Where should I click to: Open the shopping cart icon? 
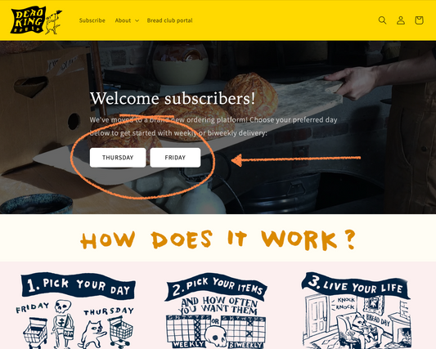(x=419, y=20)
